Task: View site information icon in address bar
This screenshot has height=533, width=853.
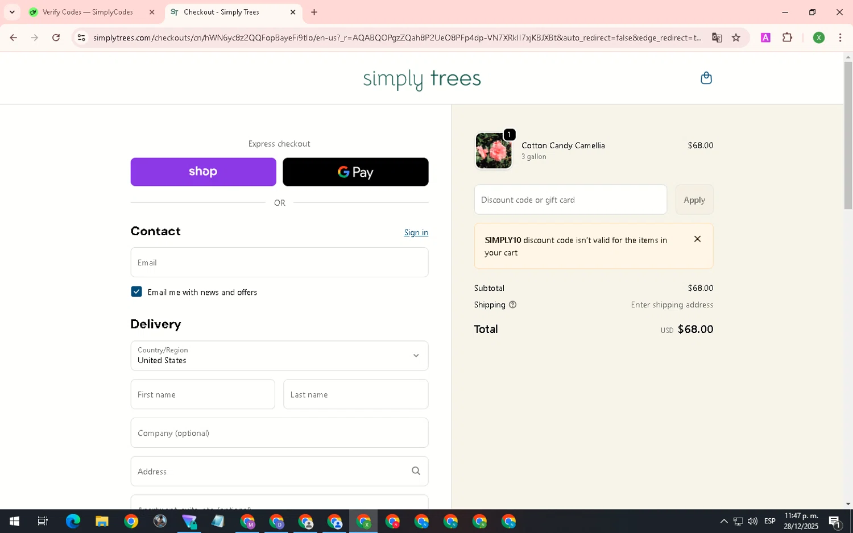Action: (81, 38)
